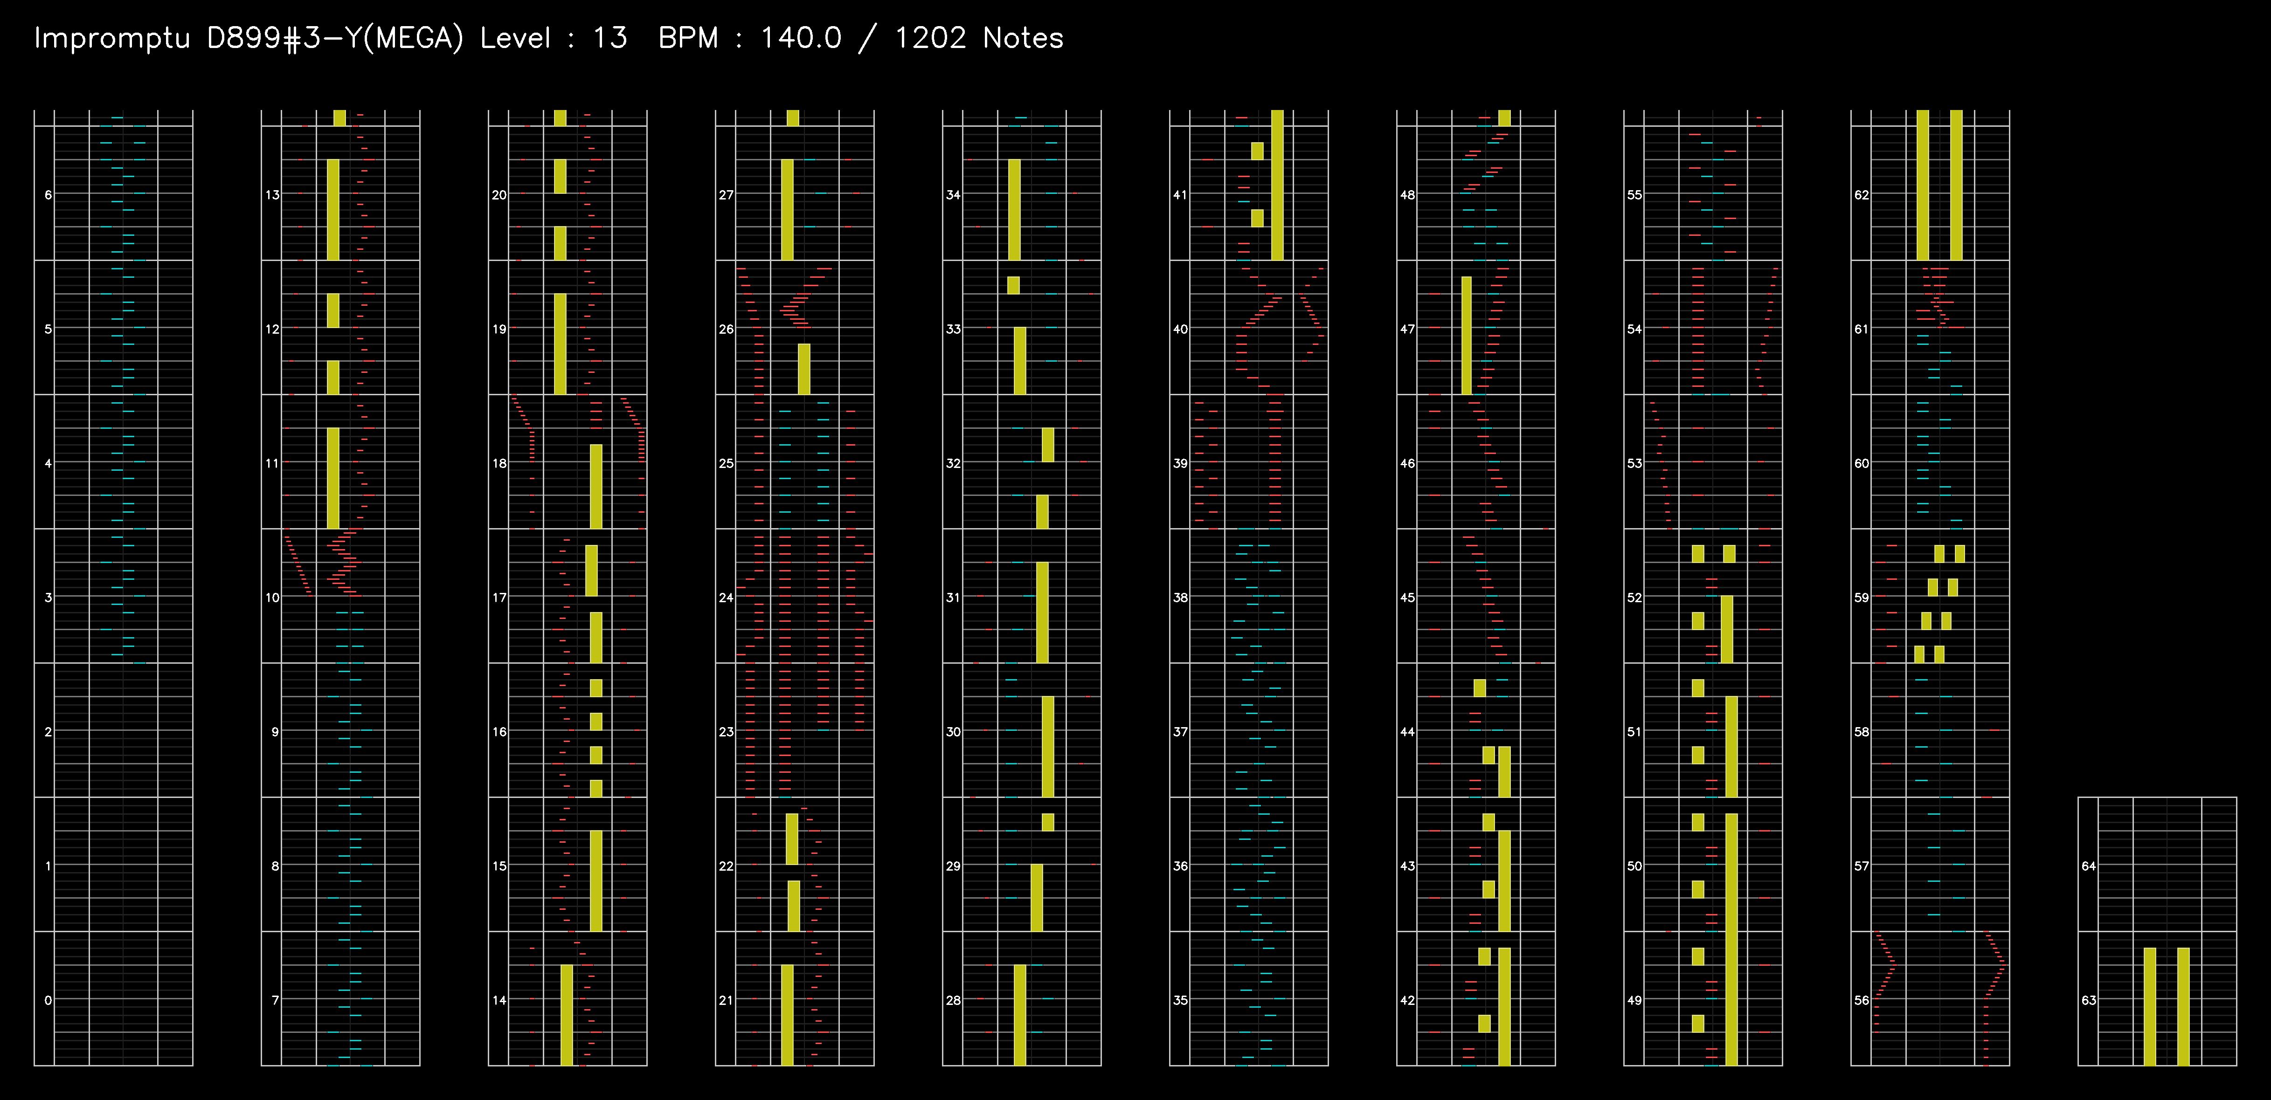Screen dimensions: 2271x1100
Task: Click the 42 measure number
Action: tap(1407, 999)
